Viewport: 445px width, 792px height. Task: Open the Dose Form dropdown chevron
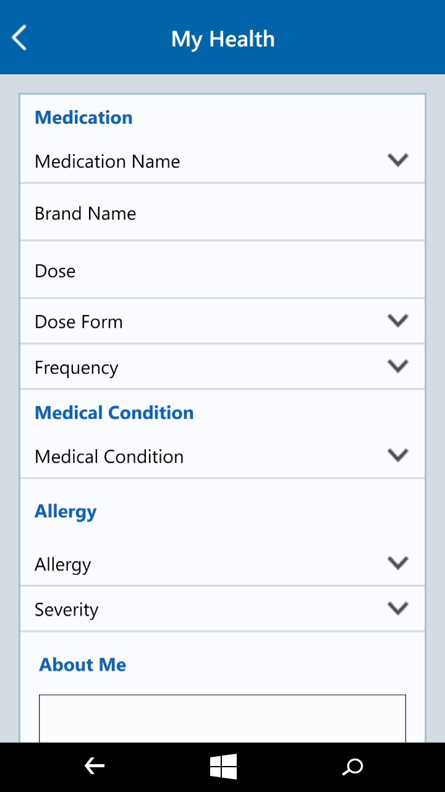pos(397,321)
